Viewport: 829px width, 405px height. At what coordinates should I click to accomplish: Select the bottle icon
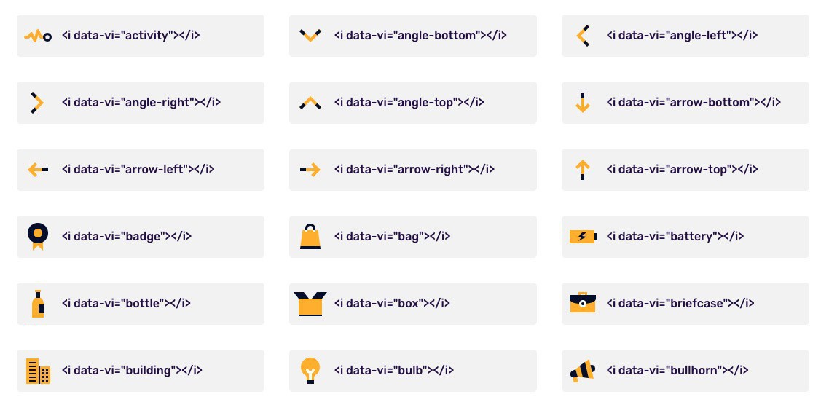click(37, 303)
